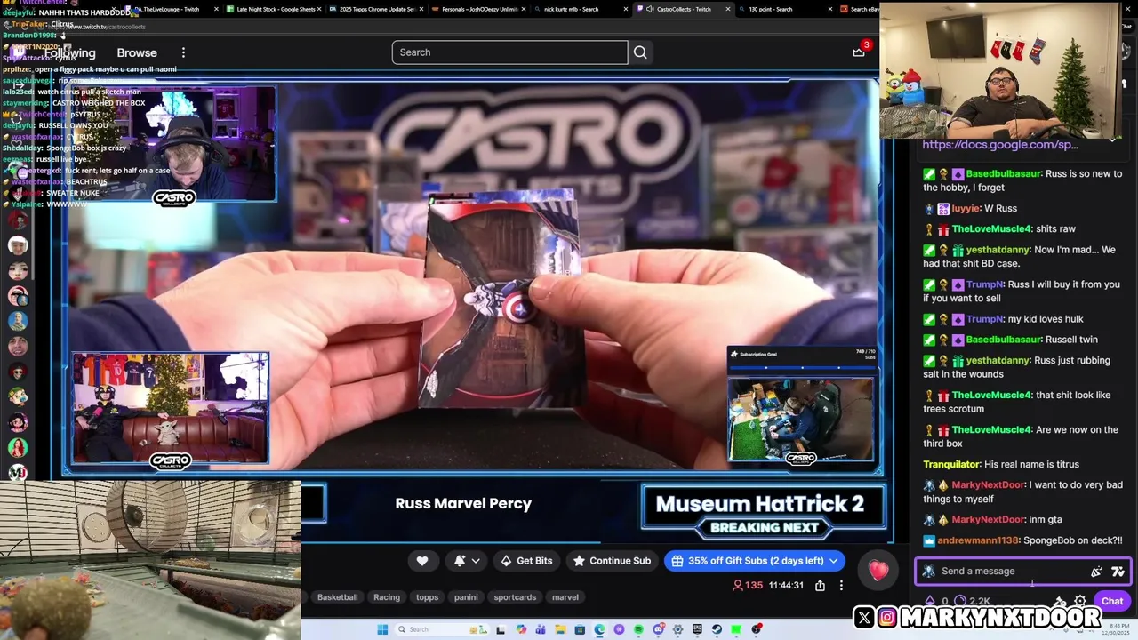
Task: Click the red heart reaction bubble
Action: [878, 570]
